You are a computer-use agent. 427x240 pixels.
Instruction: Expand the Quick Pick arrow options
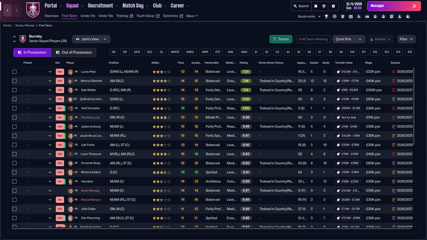coord(360,39)
